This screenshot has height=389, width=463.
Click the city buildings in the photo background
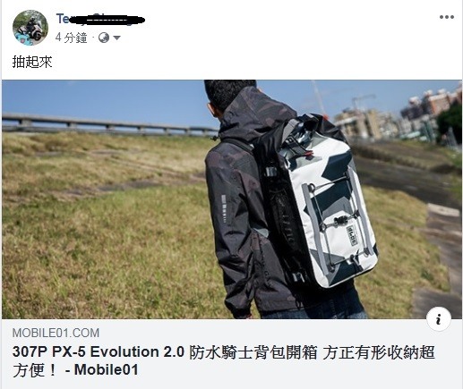pyautogui.click(x=397, y=116)
